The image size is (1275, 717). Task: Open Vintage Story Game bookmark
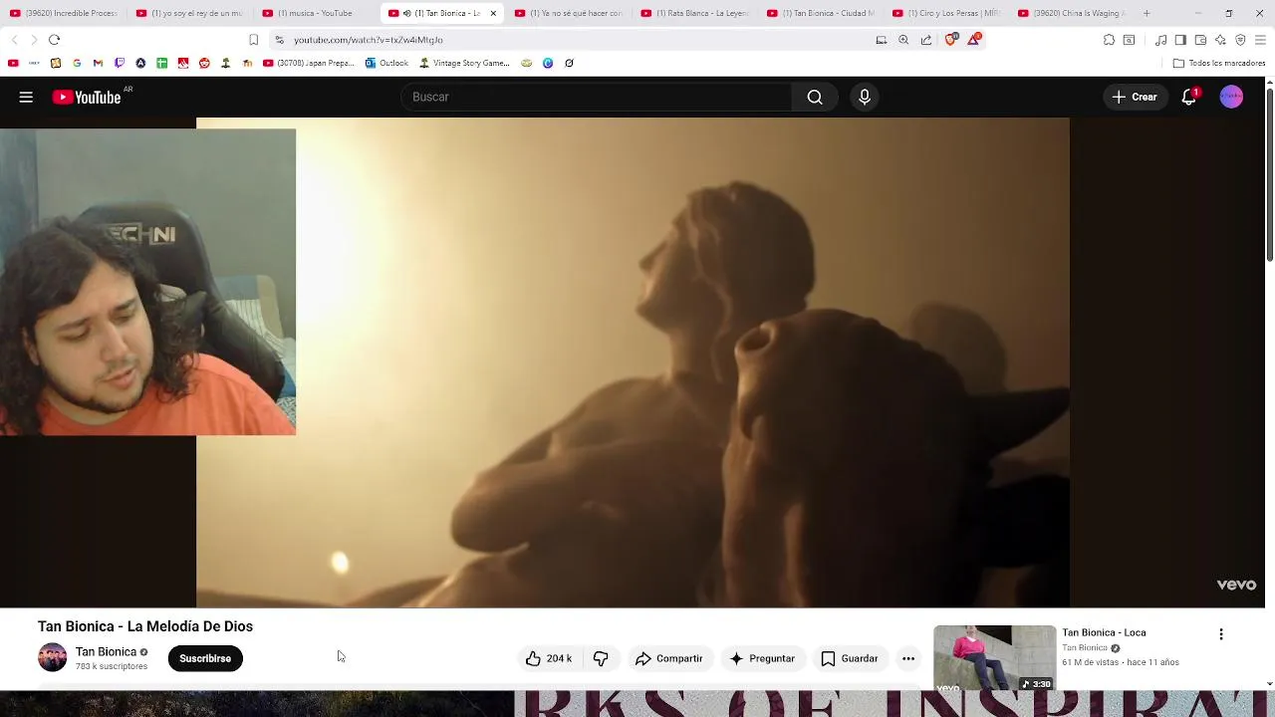click(x=464, y=63)
